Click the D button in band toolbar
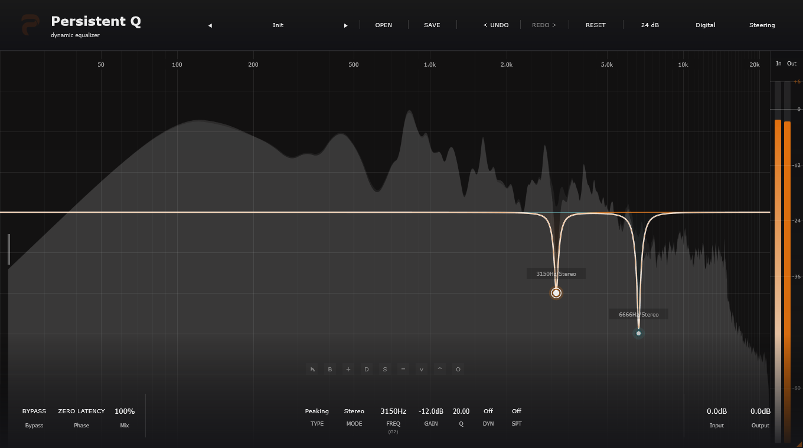 pyautogui.click(x=367, y=370)
